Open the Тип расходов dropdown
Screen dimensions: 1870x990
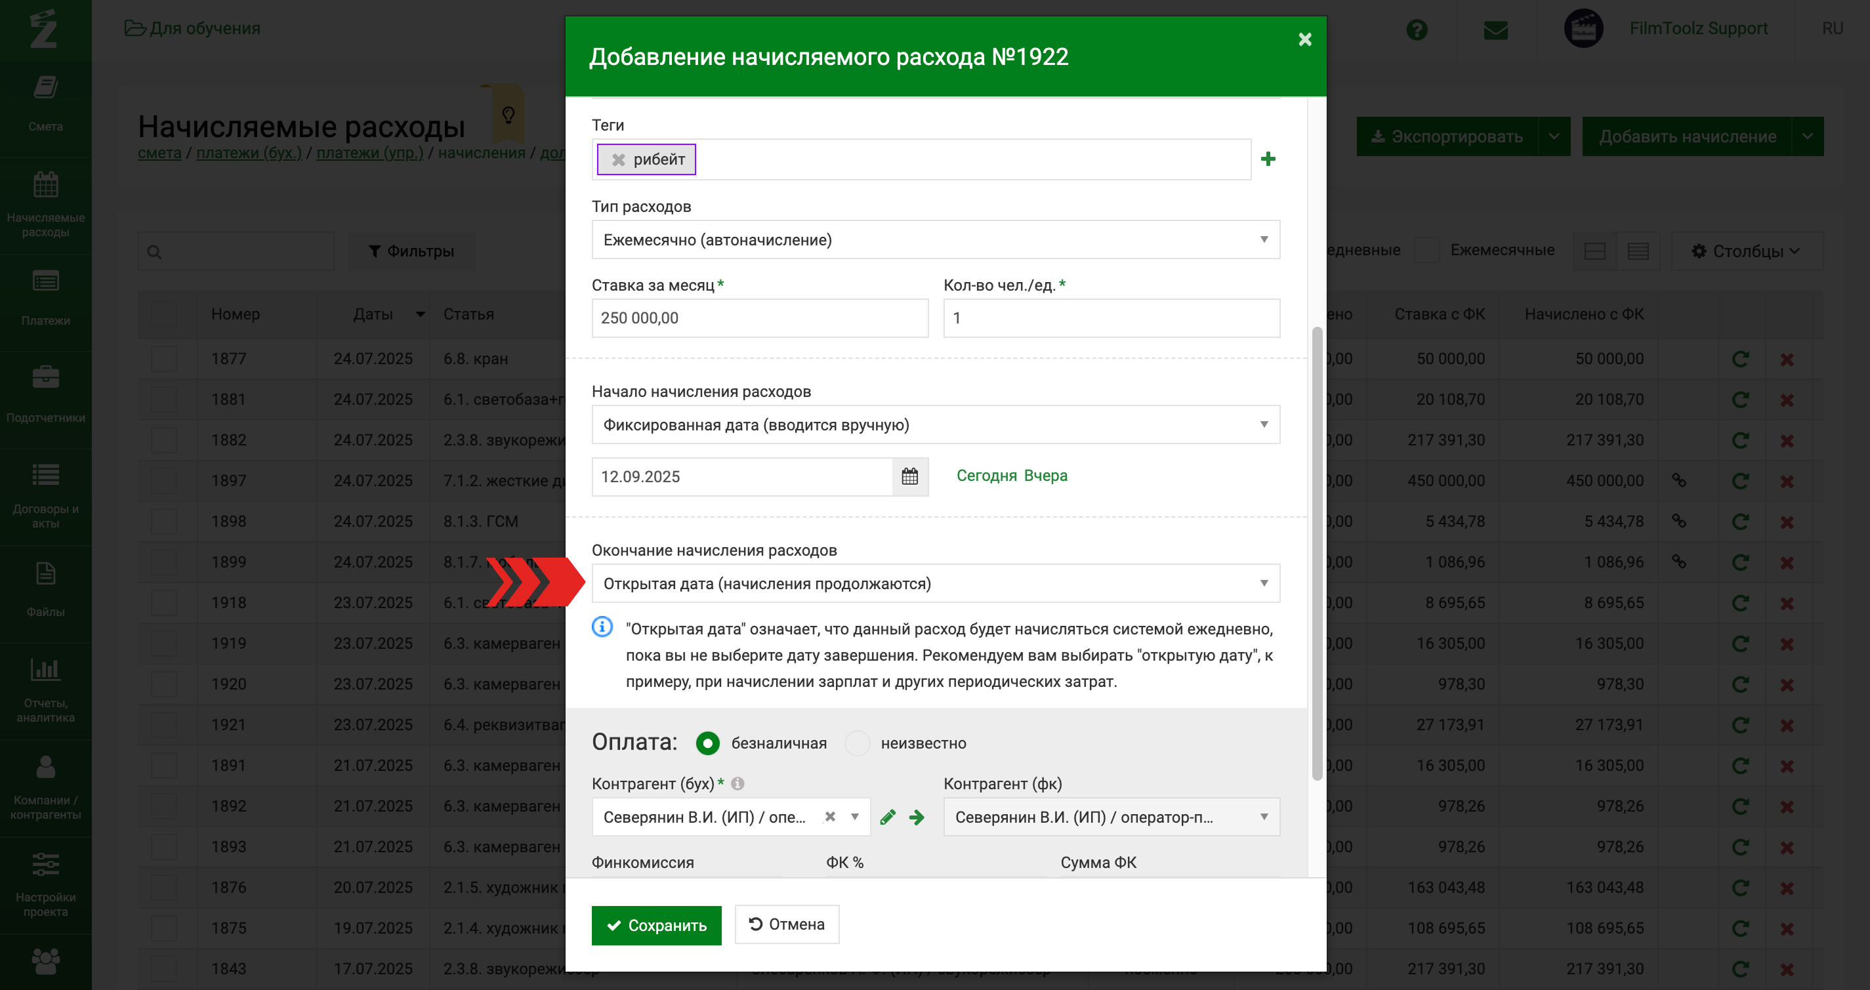935,239
